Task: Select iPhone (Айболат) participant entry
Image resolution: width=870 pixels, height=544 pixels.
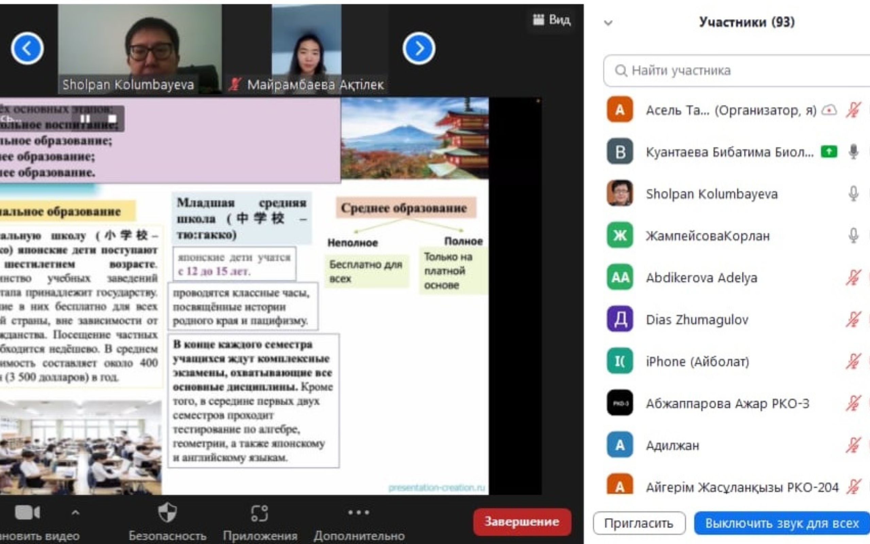Action: [697, 361]
